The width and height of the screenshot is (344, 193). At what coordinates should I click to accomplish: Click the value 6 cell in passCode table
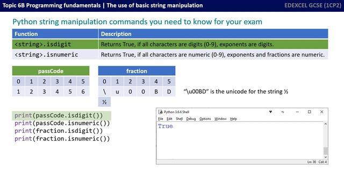click(x=83, y=92)
